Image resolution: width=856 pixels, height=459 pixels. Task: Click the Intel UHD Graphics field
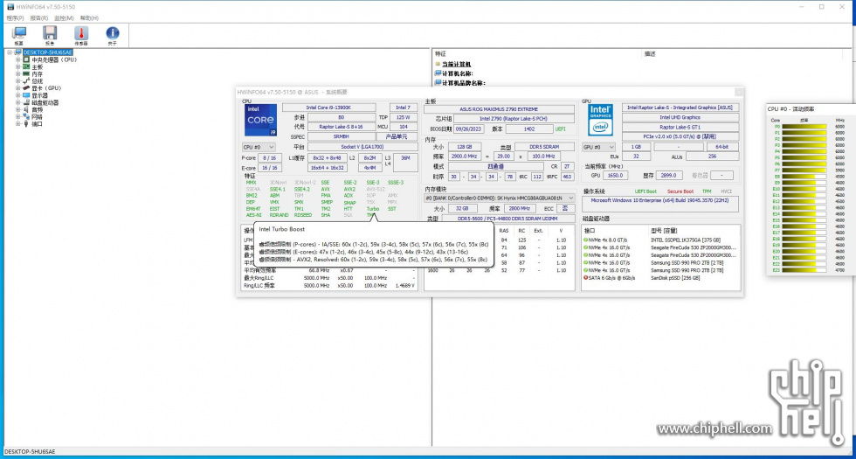(x=680, y=117)
